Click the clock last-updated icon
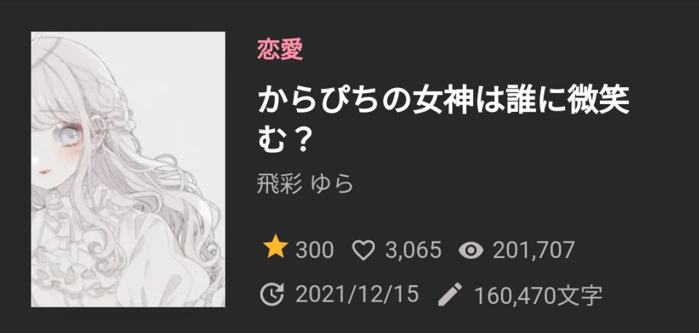The height and width of the screenshot is (333, 699). (x=272, y=294)
